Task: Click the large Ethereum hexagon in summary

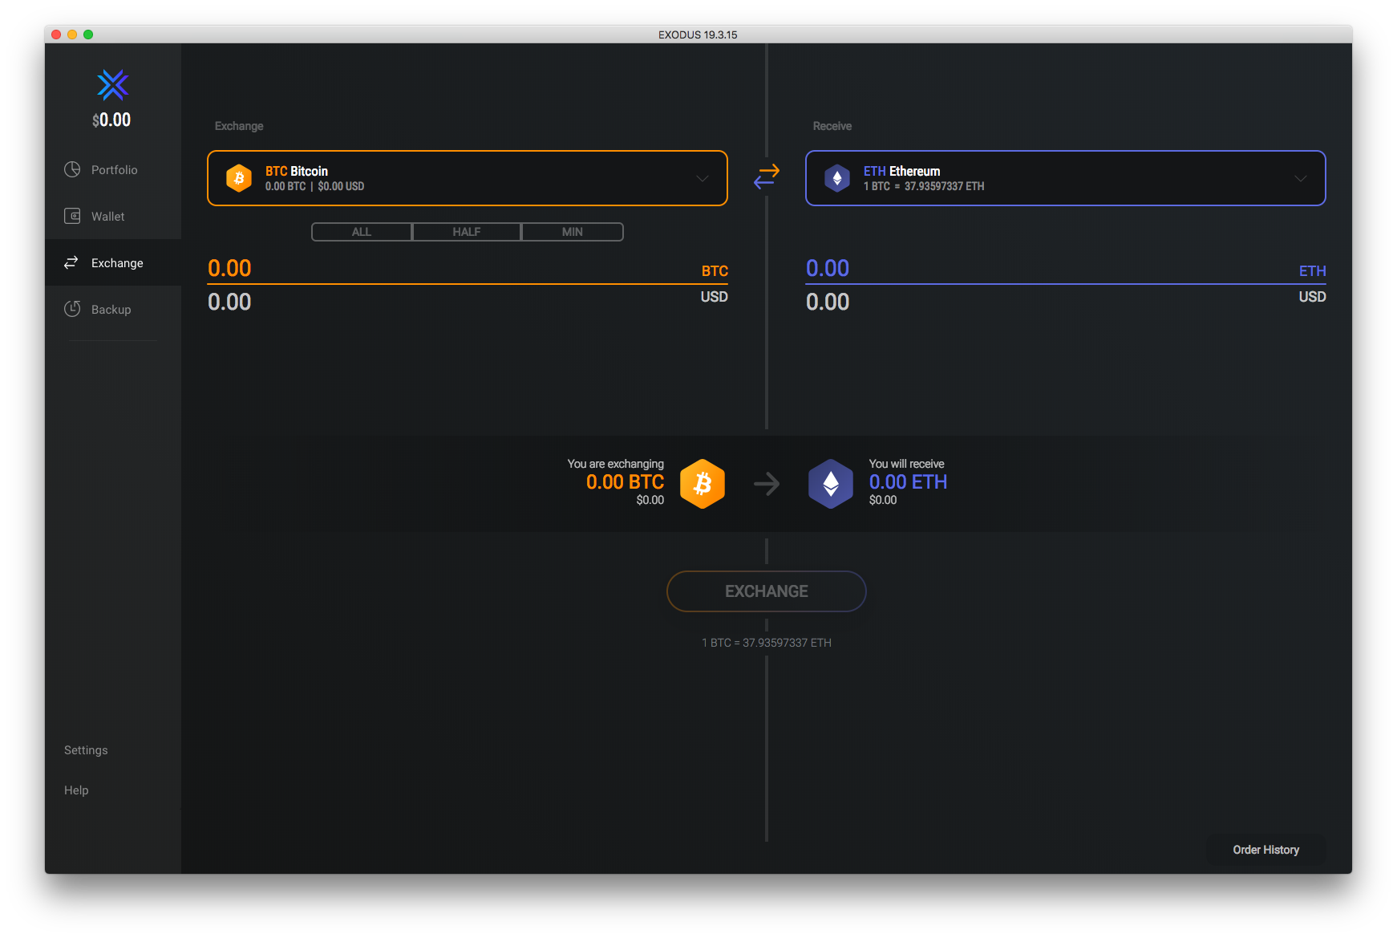Action: (831, 484)
